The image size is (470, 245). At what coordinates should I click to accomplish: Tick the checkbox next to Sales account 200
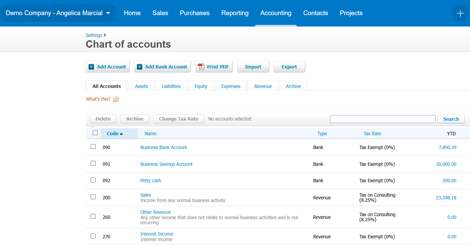coord(93,197)
